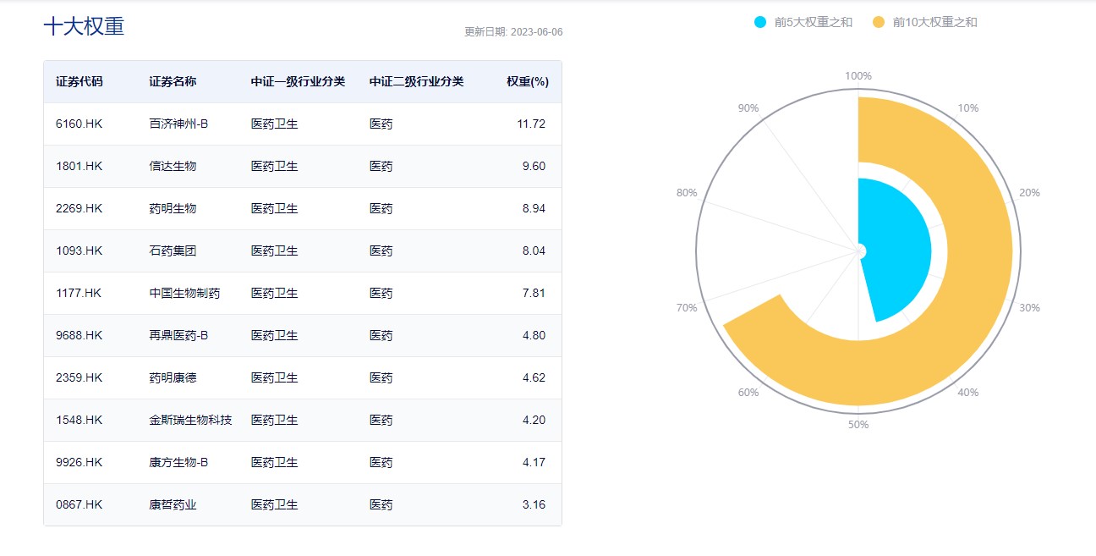Image resolution: width=1096 pixels, height=556 pixels.
Task: Toggle the 前5大权重之和 legend item
Action: tap(803, 22)
